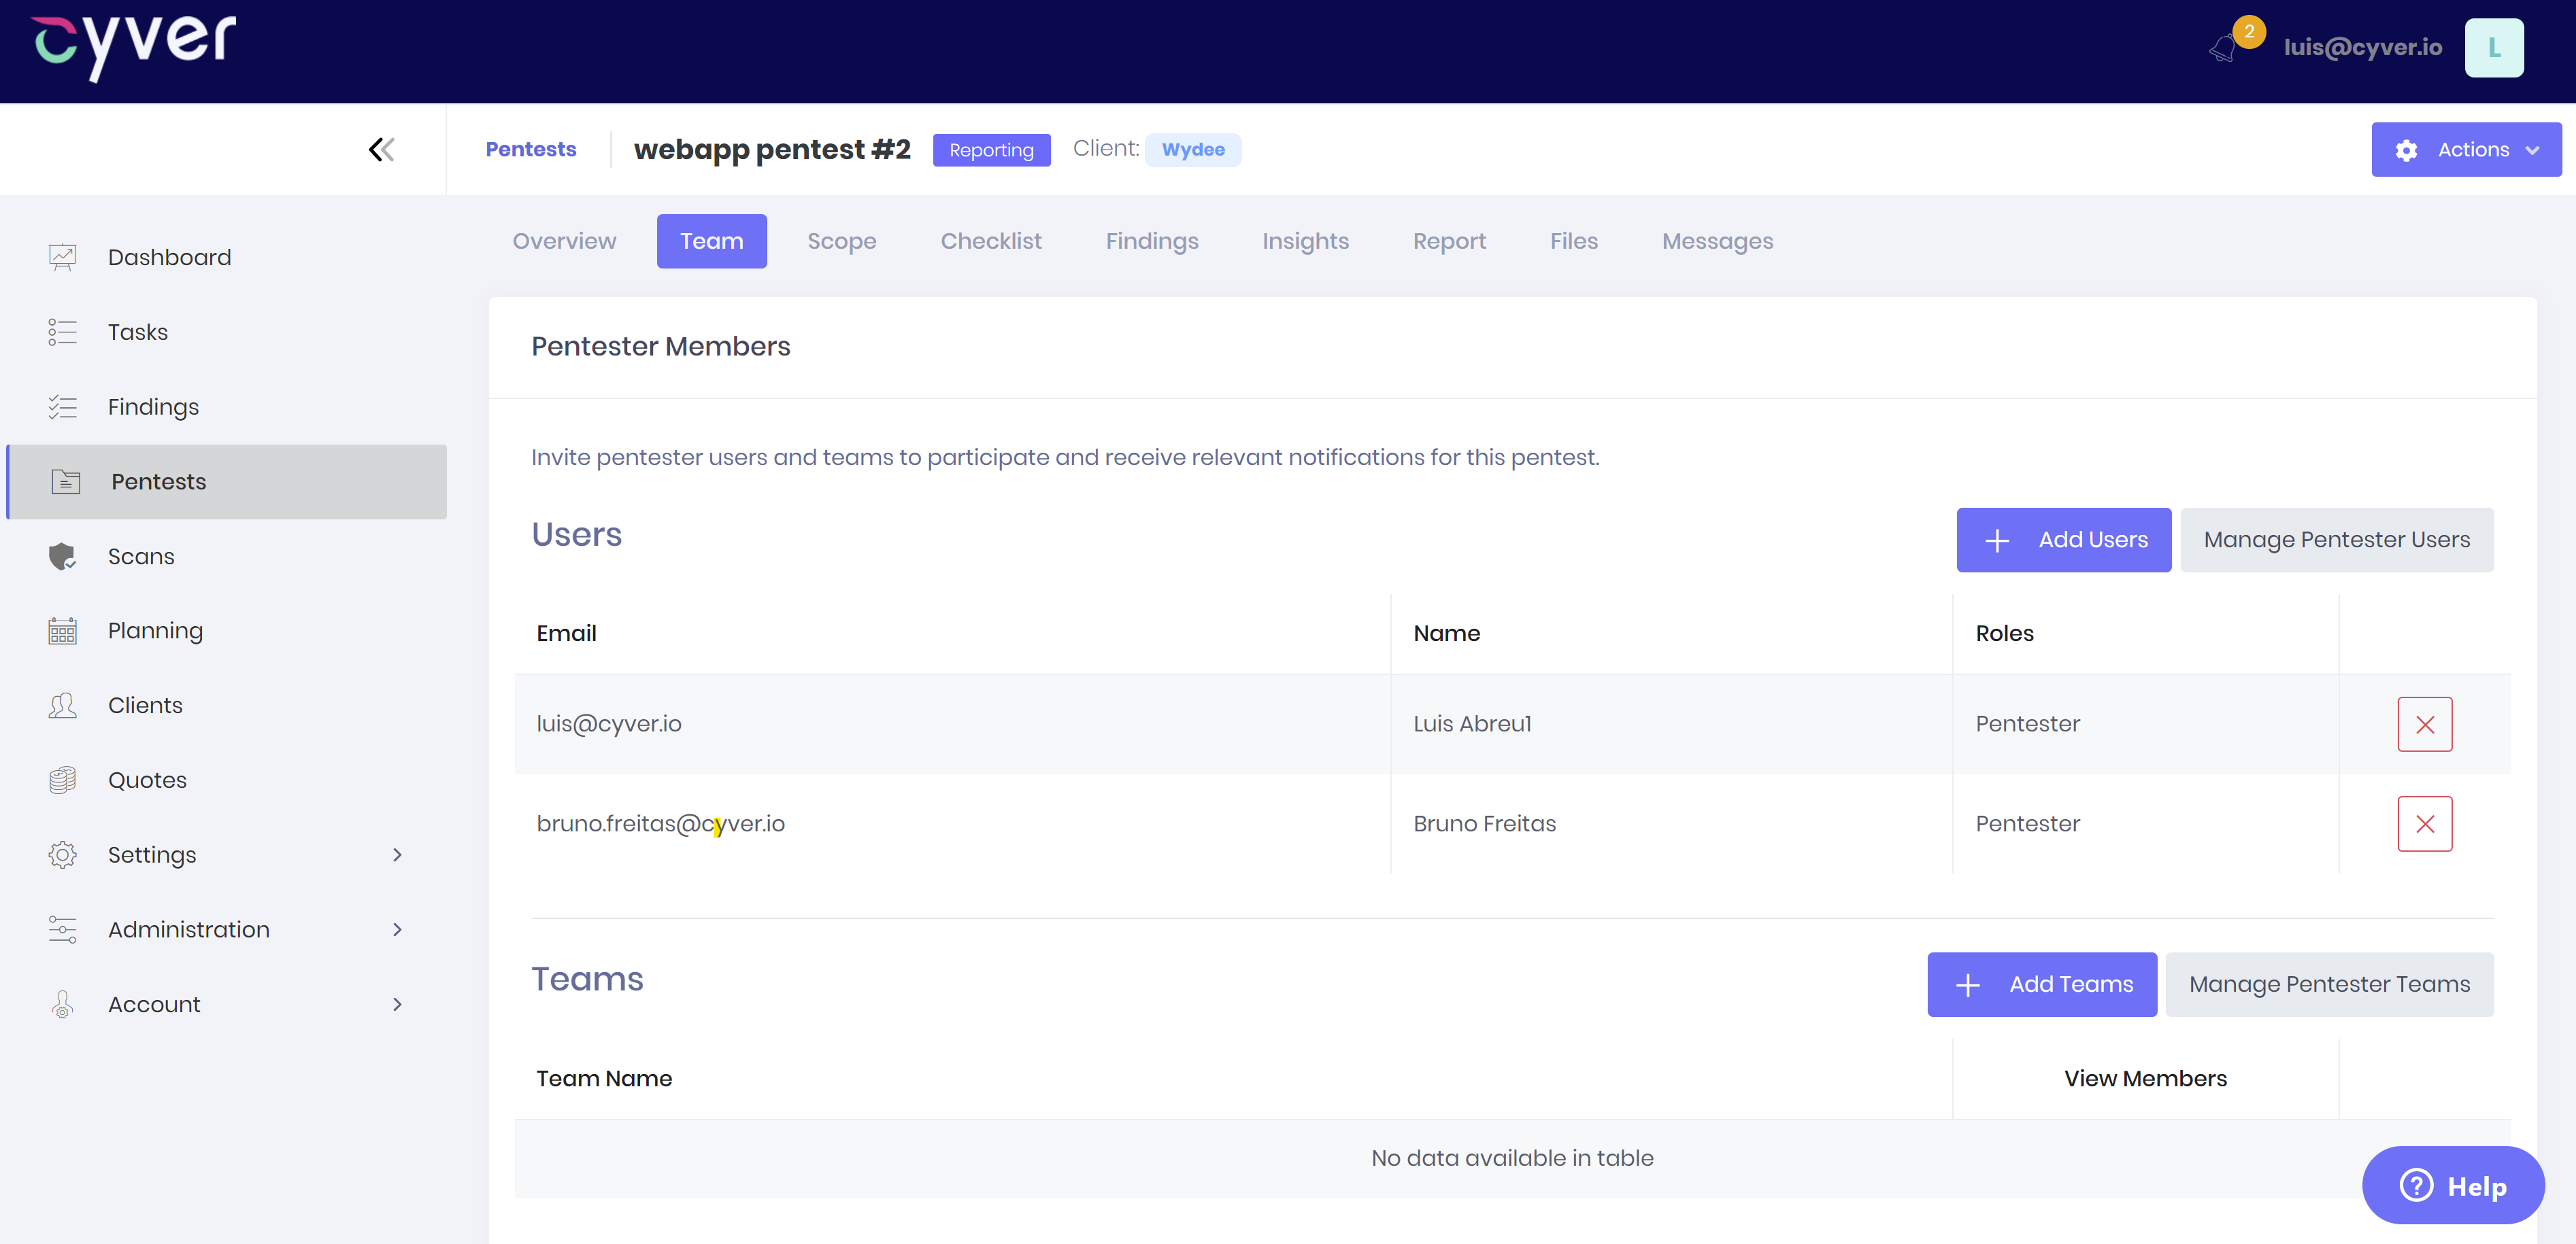Expand the Account sidebar submenu
Image resolution: width=2576 pixels, height=1244 pixels.
click(x=397, y=1004)
